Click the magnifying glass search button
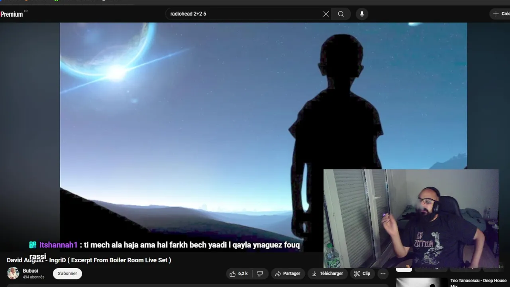 (x=341, y=14)
